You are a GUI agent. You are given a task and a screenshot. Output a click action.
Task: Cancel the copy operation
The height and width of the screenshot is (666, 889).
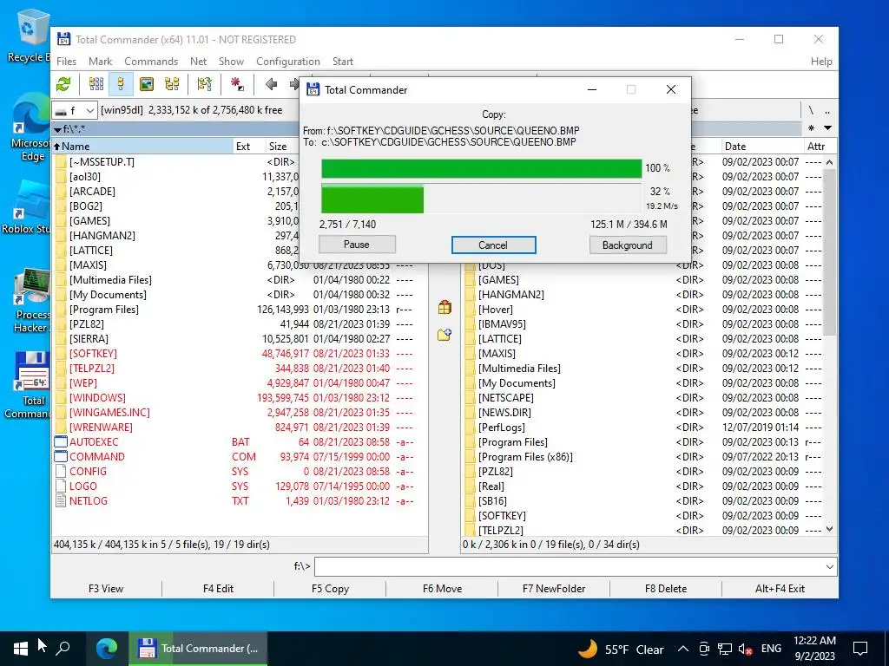point(493,245)
